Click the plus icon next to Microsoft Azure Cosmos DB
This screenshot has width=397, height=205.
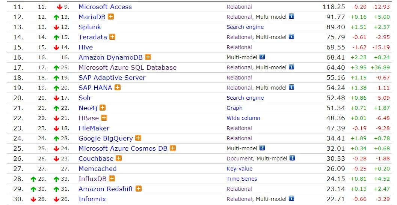173,148
